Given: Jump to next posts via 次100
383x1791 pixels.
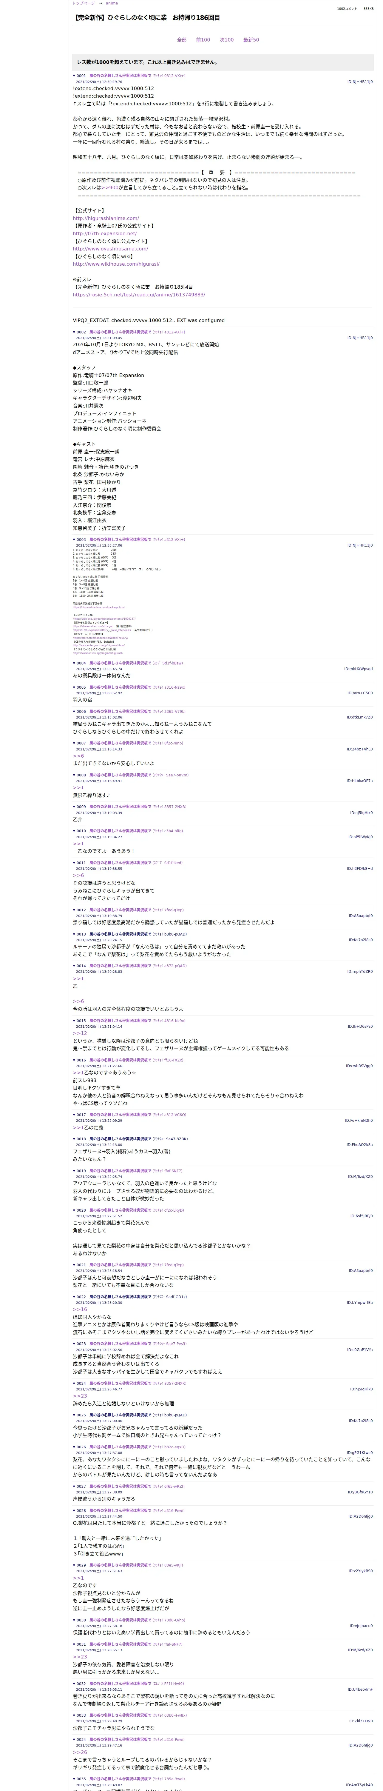Looking at the screenshot, I should tap(227, 40).
